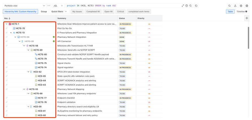The height and width of the screenshot is (120, 252).
Task: Open the settings gear icon
Action: click(241, 6)
